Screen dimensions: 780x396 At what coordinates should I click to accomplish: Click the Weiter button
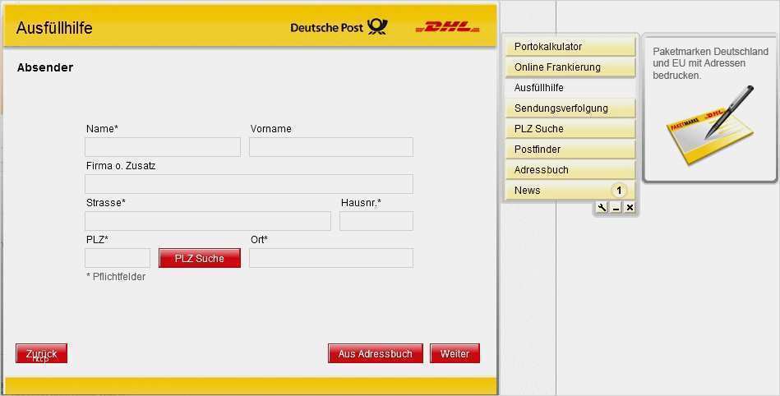point(455,353)
